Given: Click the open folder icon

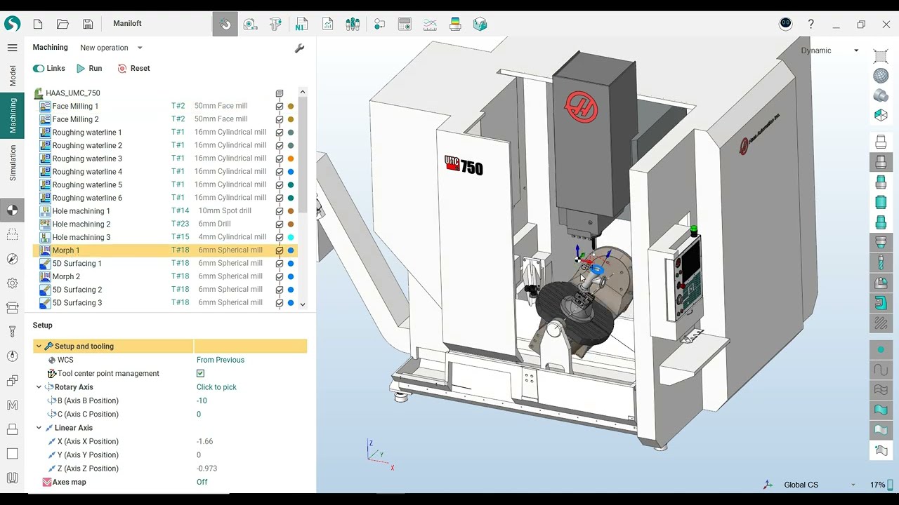Looking at the screenshot, I should 63,24.
